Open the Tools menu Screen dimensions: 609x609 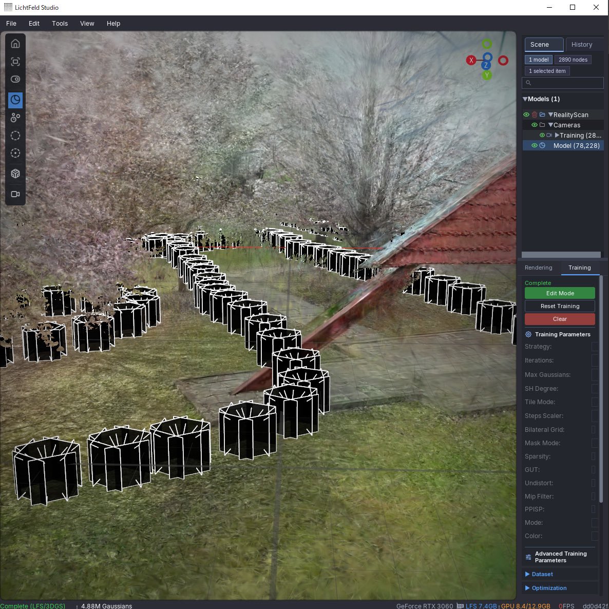tap(60, 23)
